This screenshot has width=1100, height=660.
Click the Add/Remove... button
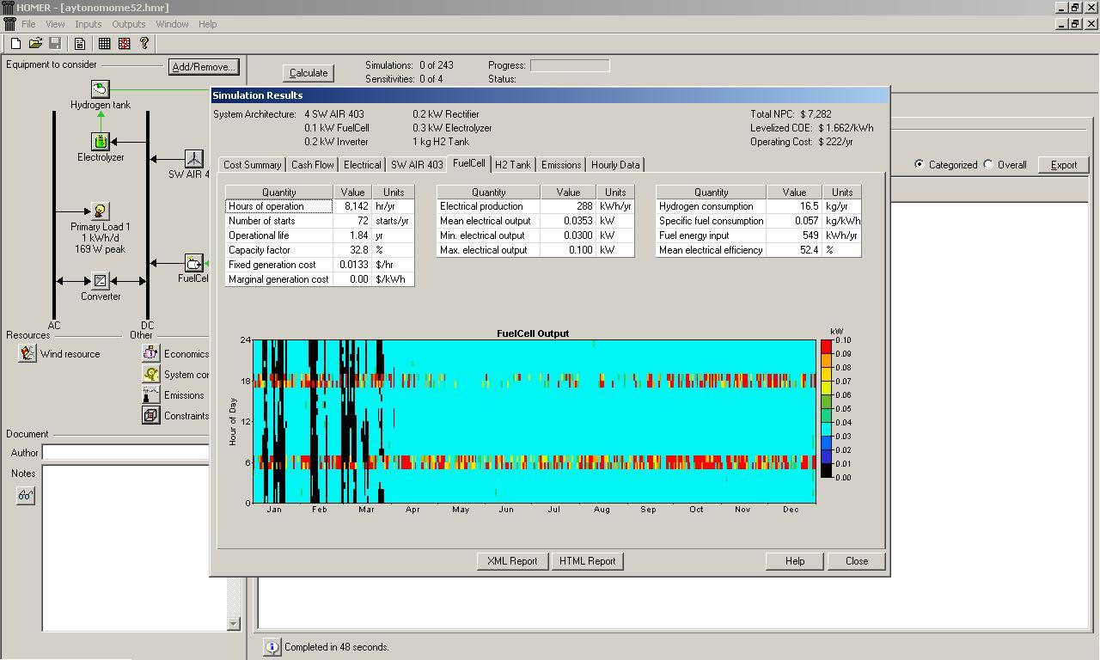(204, 67)
